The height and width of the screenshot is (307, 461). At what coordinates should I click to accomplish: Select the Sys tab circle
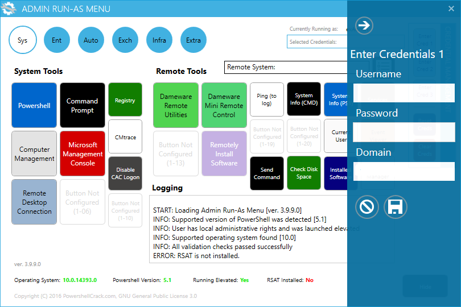tap(23, 40)
